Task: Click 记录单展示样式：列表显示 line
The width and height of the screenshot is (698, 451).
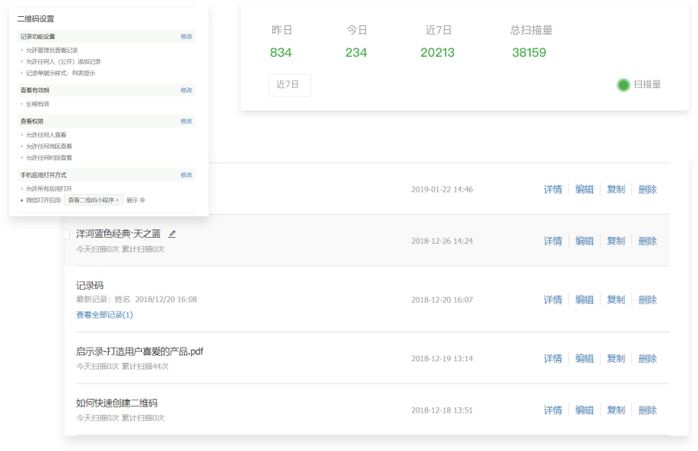Action: tap(61, 74)
